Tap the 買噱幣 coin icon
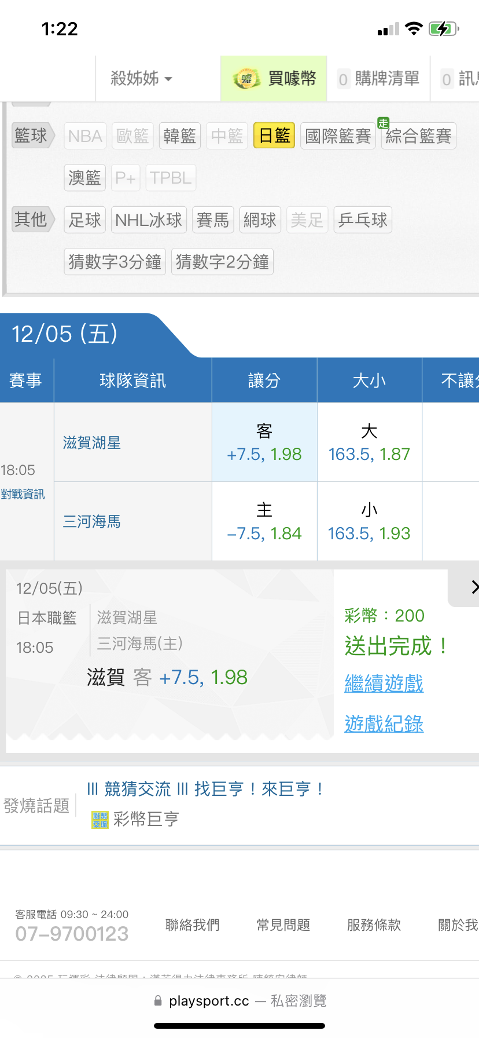This screenshot has width=479, height=1038. tap(247, 78)
